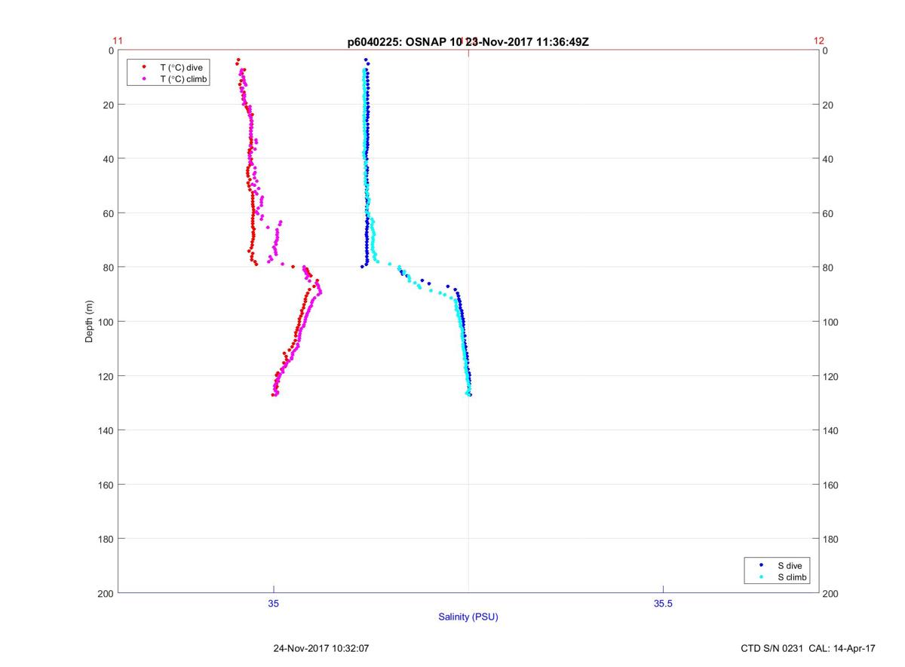Click red temperature tick 12 on top axis
905x667 pixels.
pyautogui.click(x=819, y=41)
